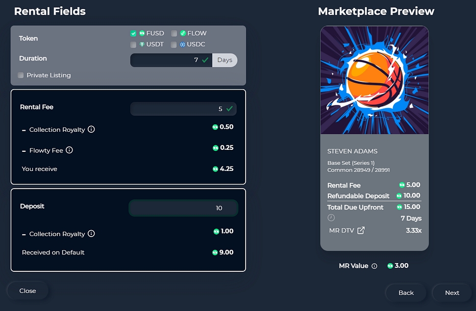This screenshot has width=476, height=311.
Task: Proceed with the Next button
Action: pos(452,293)
